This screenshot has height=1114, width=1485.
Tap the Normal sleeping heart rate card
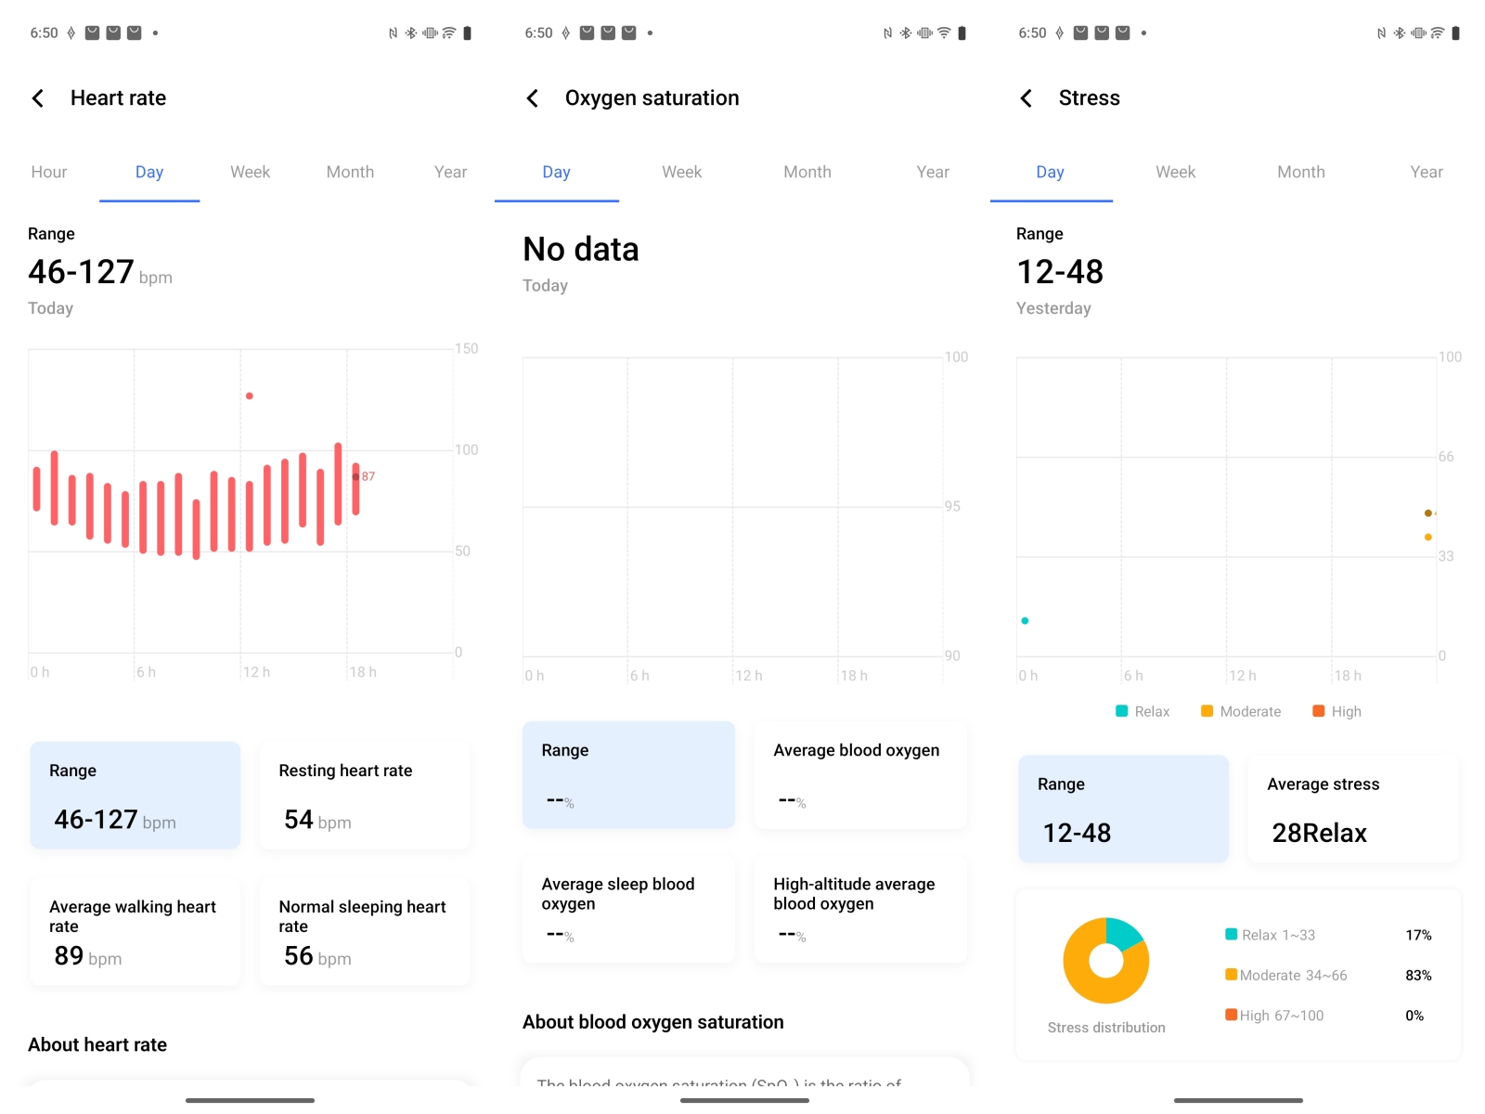(365, 931)
